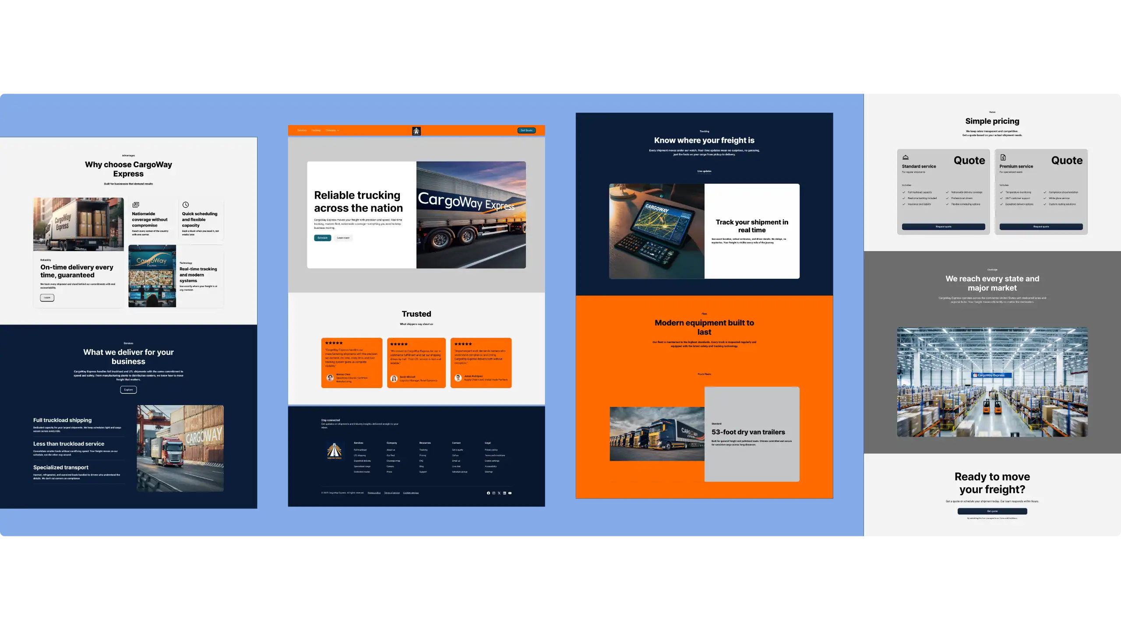The width and height of the screenshot is (1121, 630).
Task: Click the newspaper icon above Nationwide coverage
Action: click(x=136, y=205)
